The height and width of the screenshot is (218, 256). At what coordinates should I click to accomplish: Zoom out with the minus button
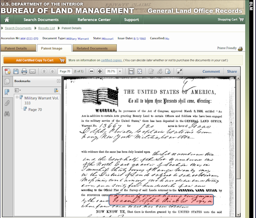(x=92, y=71)
